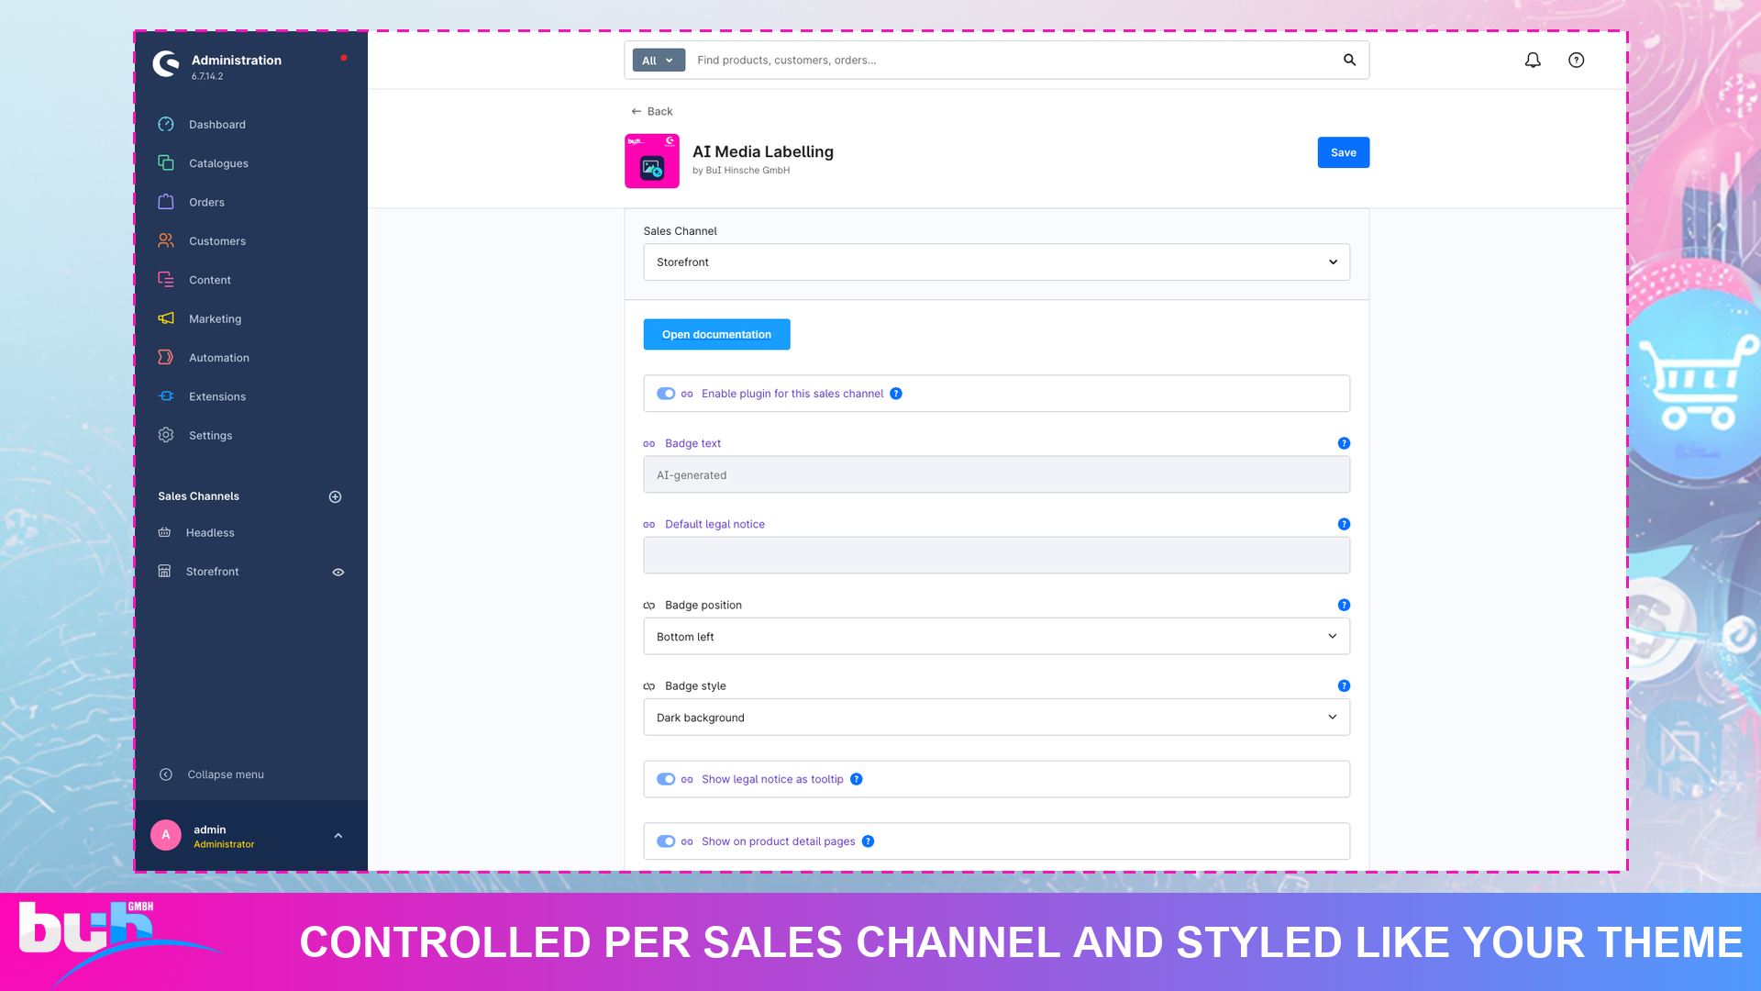Click the Save button
Image resolution: width=1761 pixels, height=991 pixels.
click(x=1343, y=152)
